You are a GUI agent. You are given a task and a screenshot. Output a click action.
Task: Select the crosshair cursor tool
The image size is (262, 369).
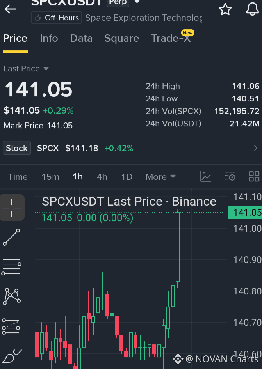(12, 208)
